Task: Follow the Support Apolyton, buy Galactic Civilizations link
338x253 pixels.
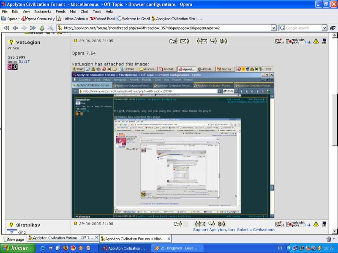Action: (x=234, y=230)
